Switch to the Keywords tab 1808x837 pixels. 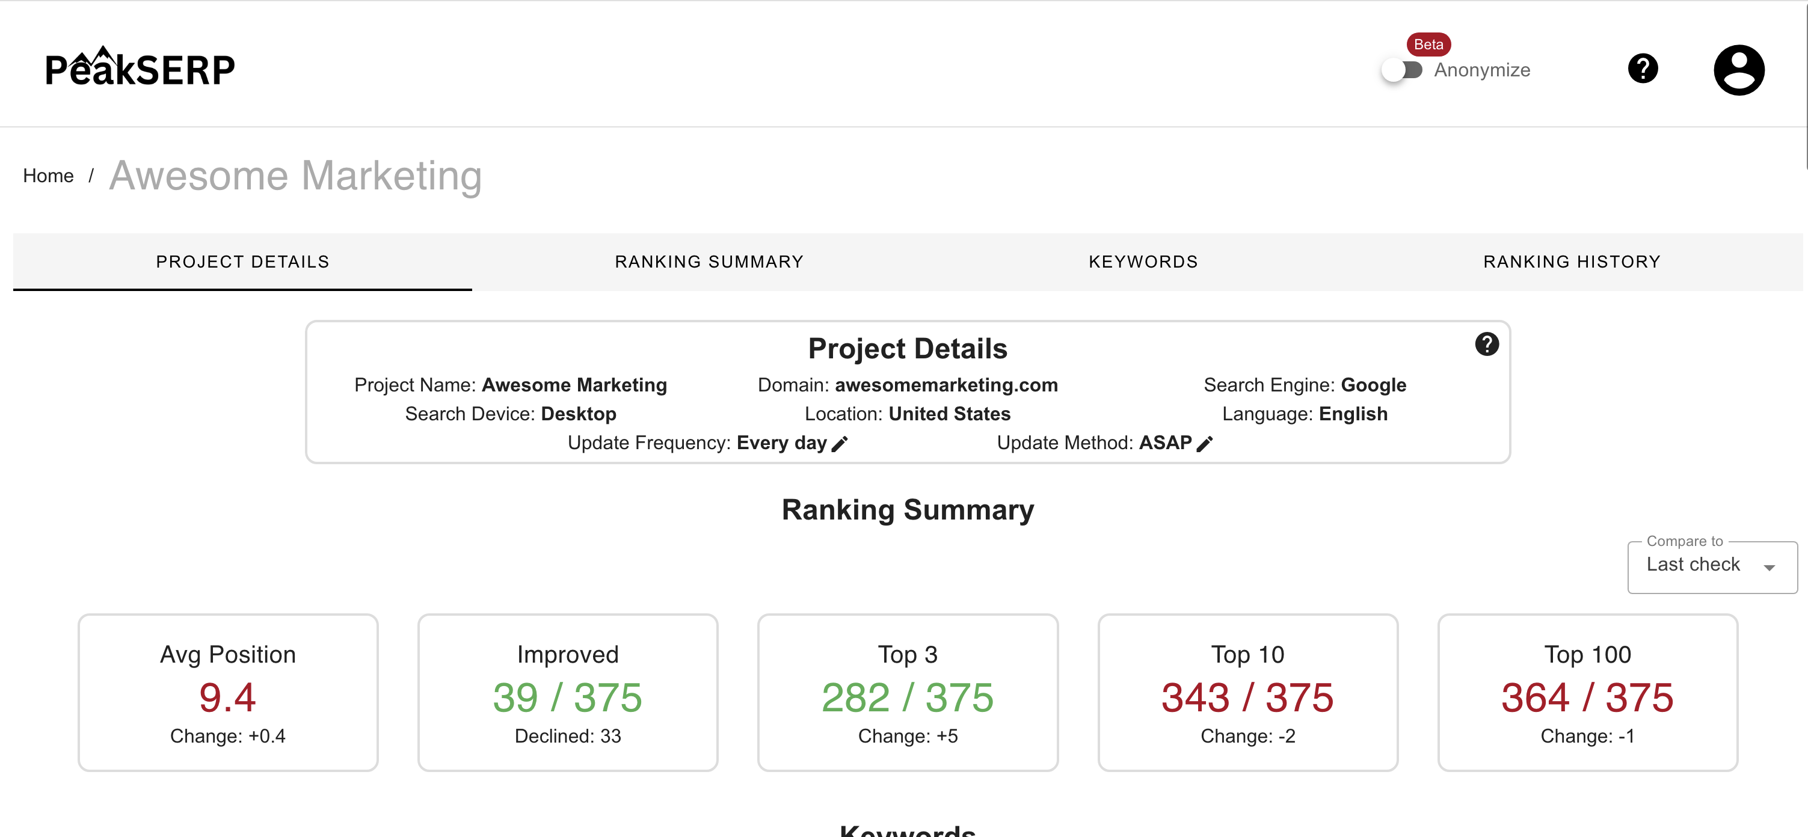(x=1143, y=262)
